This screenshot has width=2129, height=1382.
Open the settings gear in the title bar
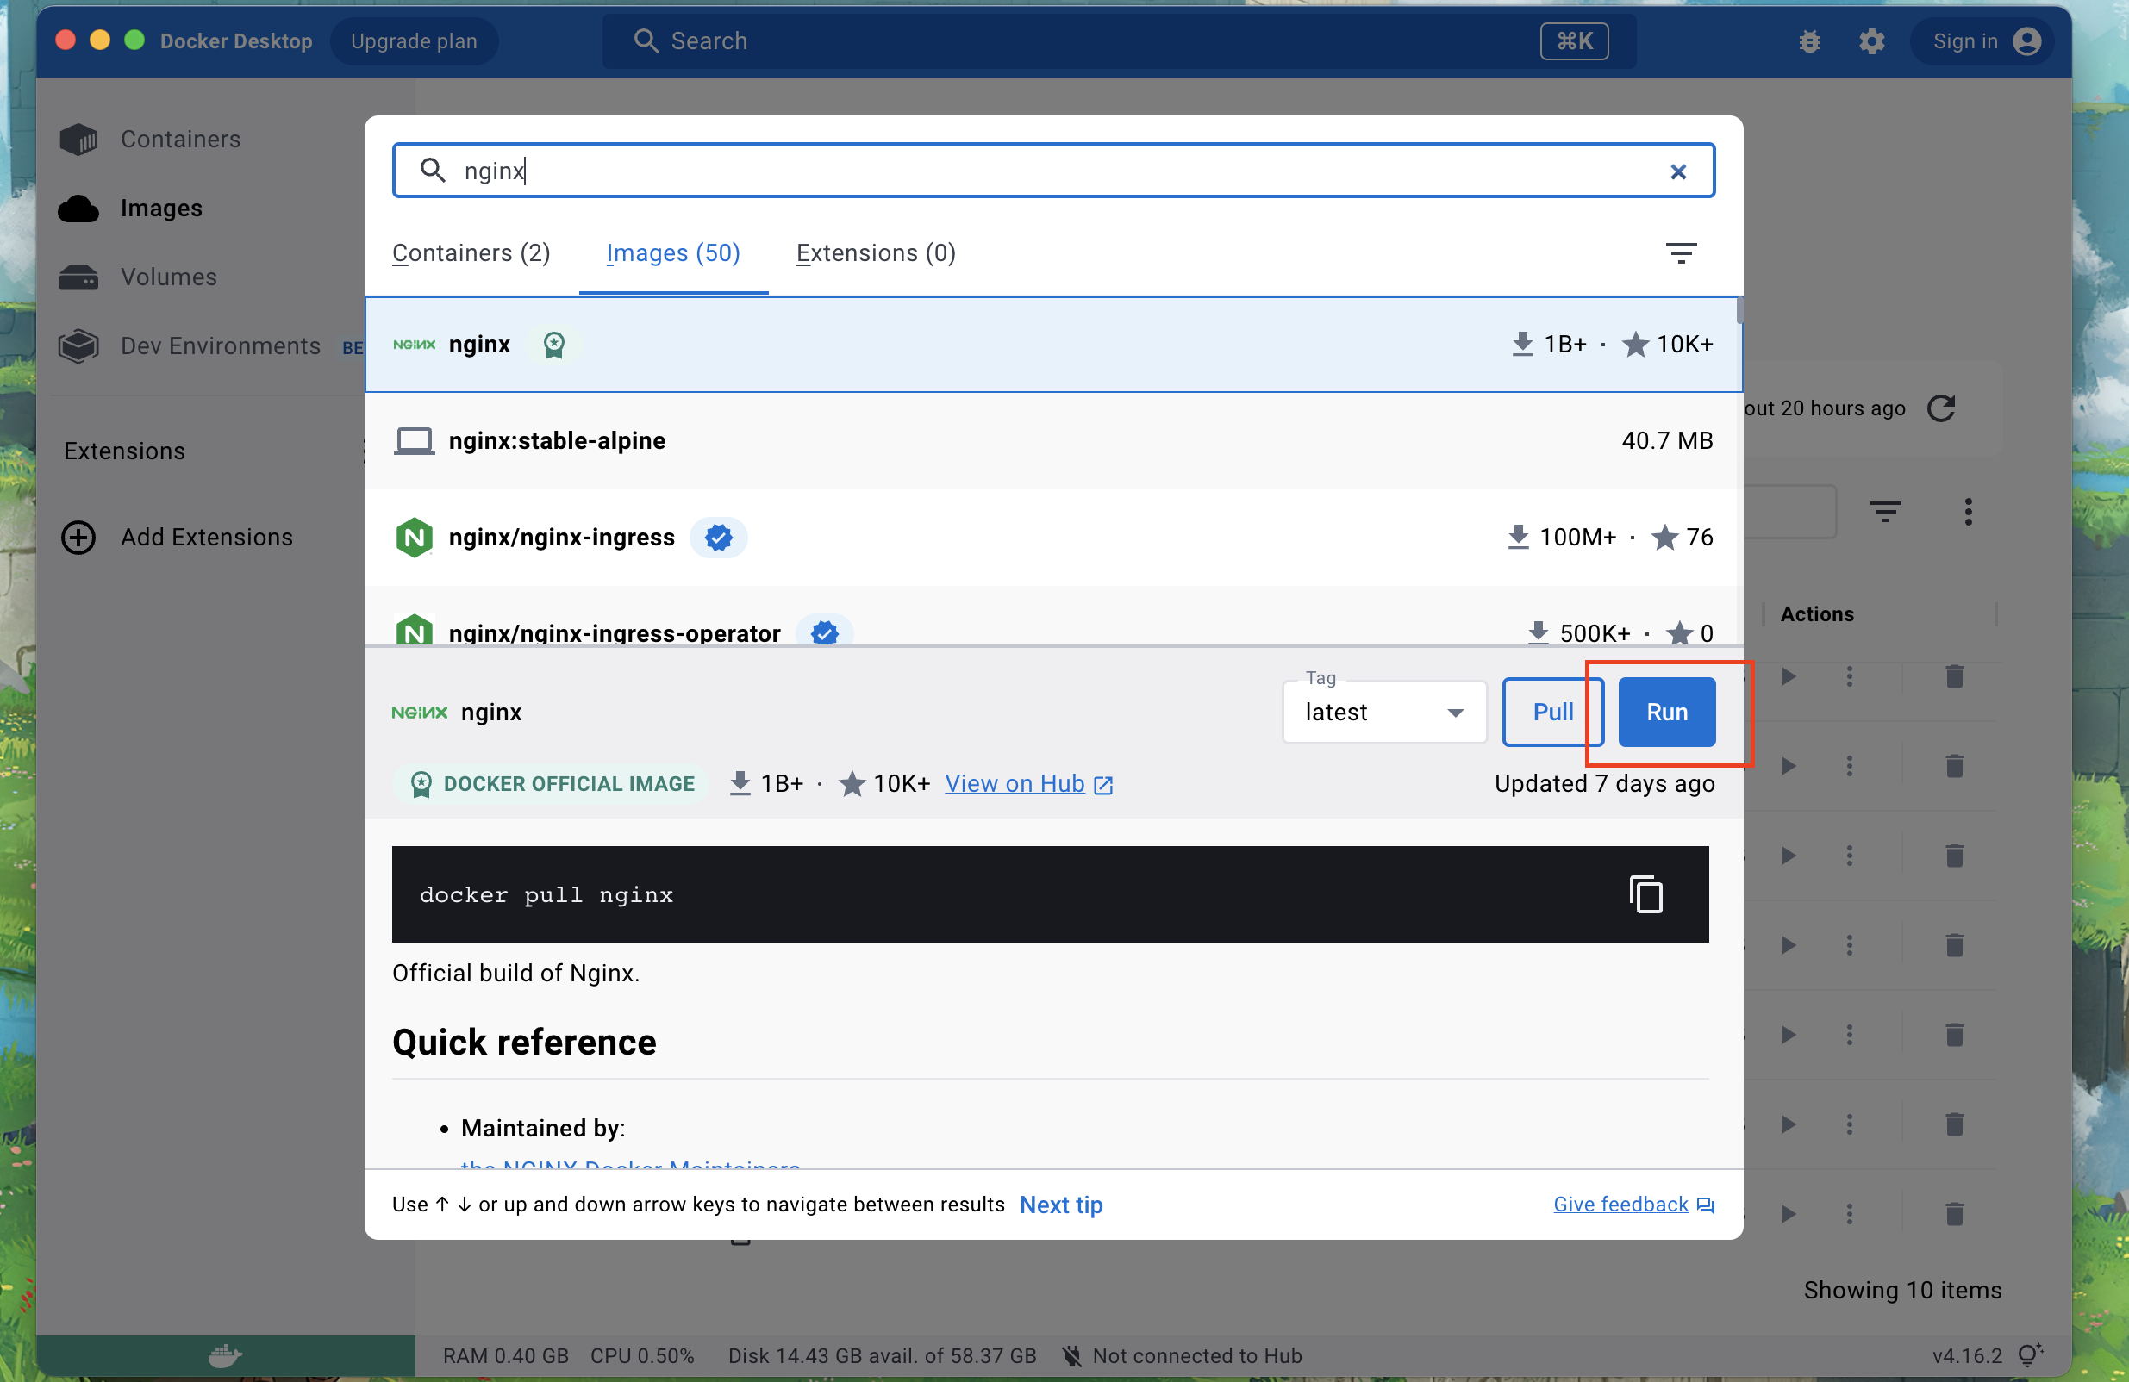[x=1871, y=41]
